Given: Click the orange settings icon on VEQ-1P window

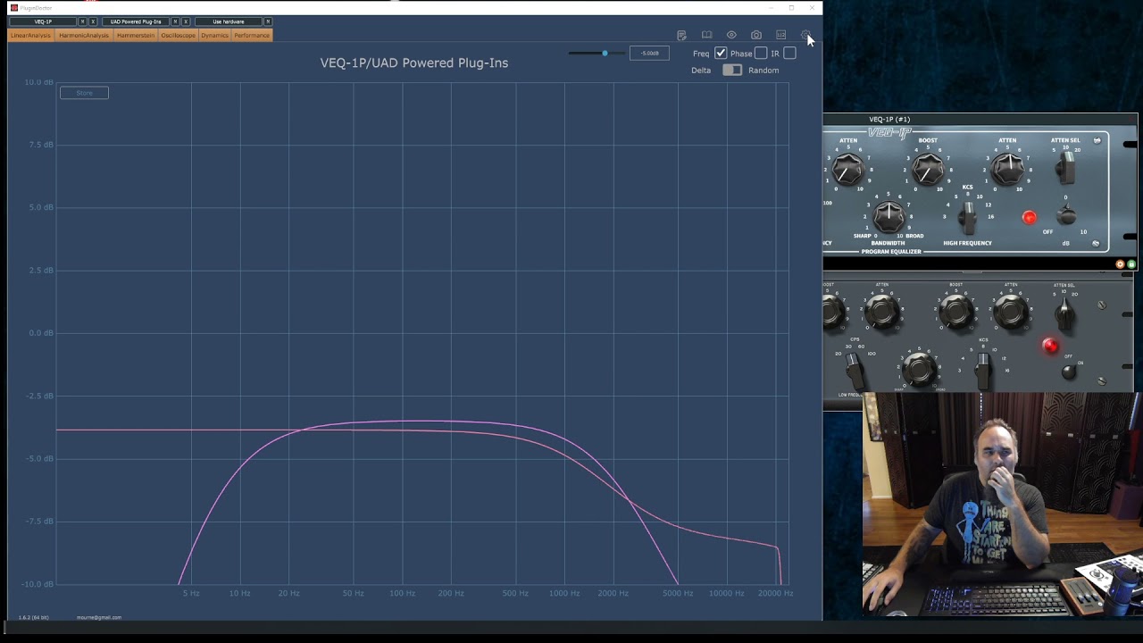Looking at the screenshot, I should click(x=1121, y=264).
